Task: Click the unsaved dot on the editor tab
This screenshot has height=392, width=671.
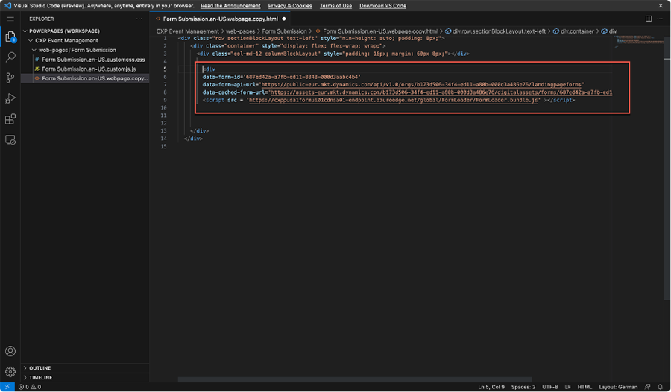Action: coord(284,19)
